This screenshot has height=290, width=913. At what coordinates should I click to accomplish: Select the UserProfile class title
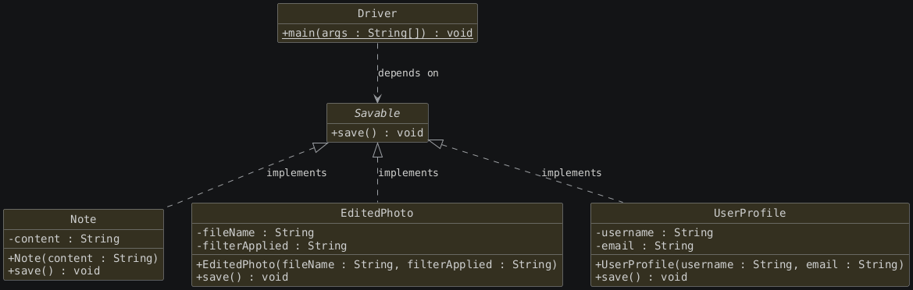(750, 214)
